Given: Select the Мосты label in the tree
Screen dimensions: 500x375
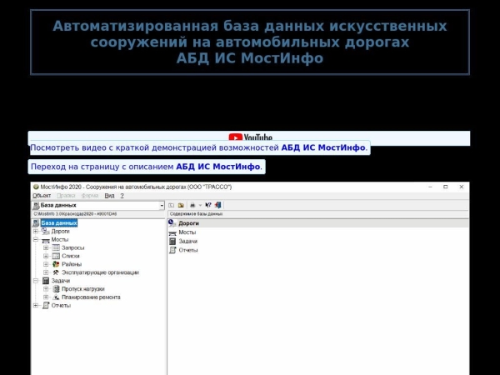Looking at the screenshot, I should (x=60, y=239).
